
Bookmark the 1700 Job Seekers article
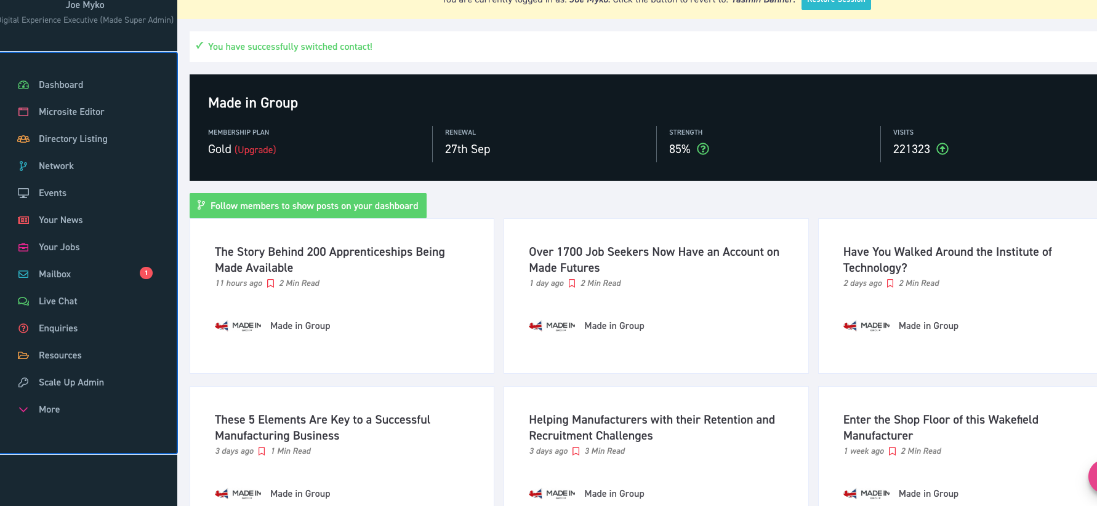(572, 283)
